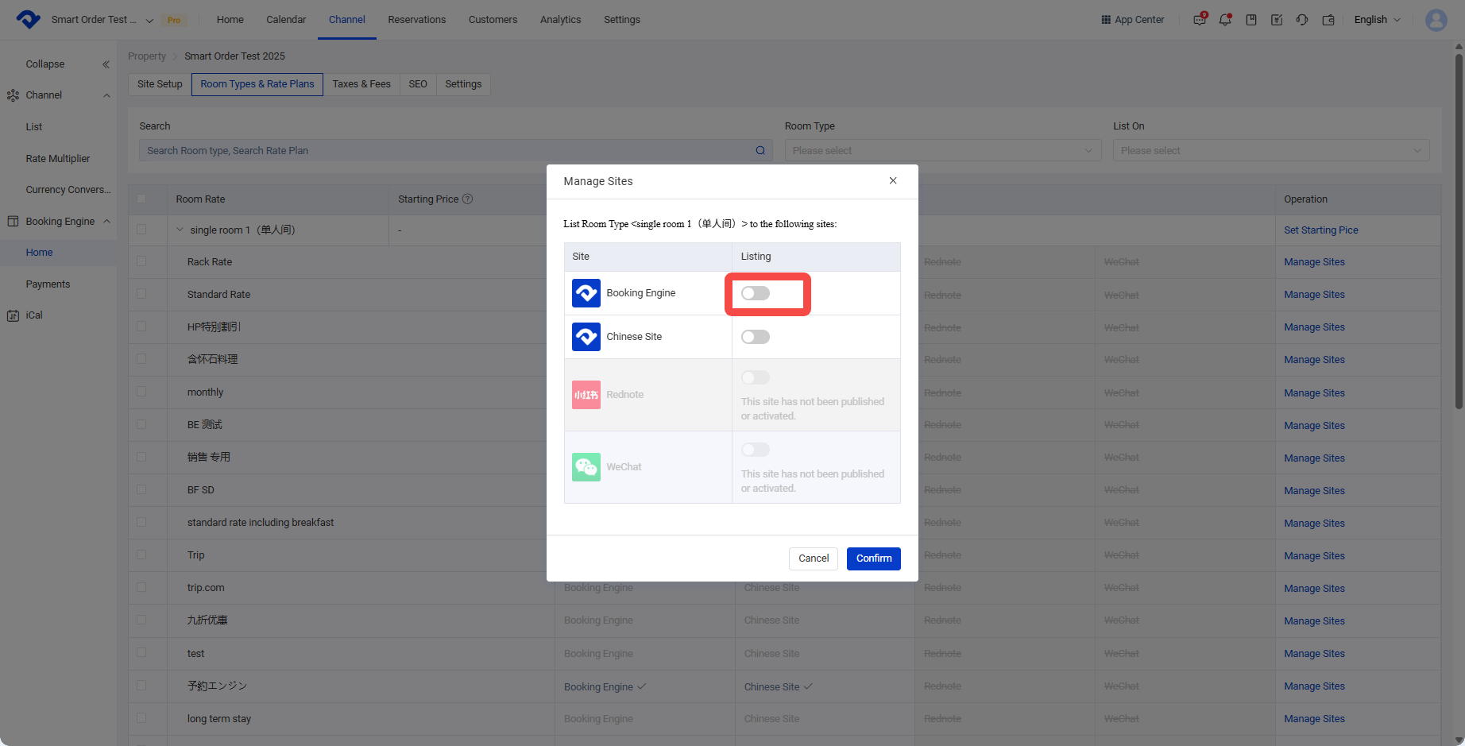The image size is (1465, 746).
Task: Open the Room Type dropdown
Action: (x=943, y=151)
